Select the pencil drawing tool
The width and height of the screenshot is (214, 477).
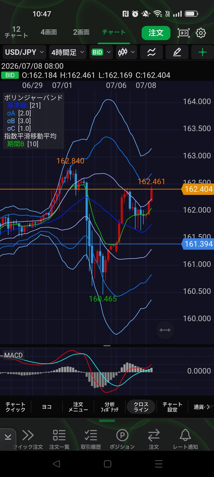coord(177,52)
